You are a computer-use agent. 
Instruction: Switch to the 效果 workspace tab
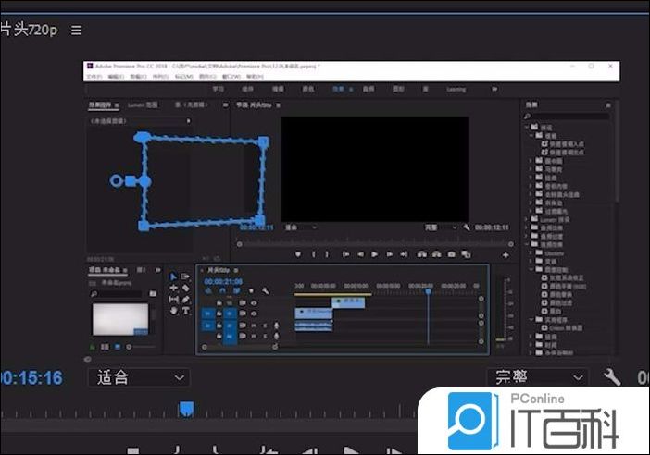coord(338,89)
